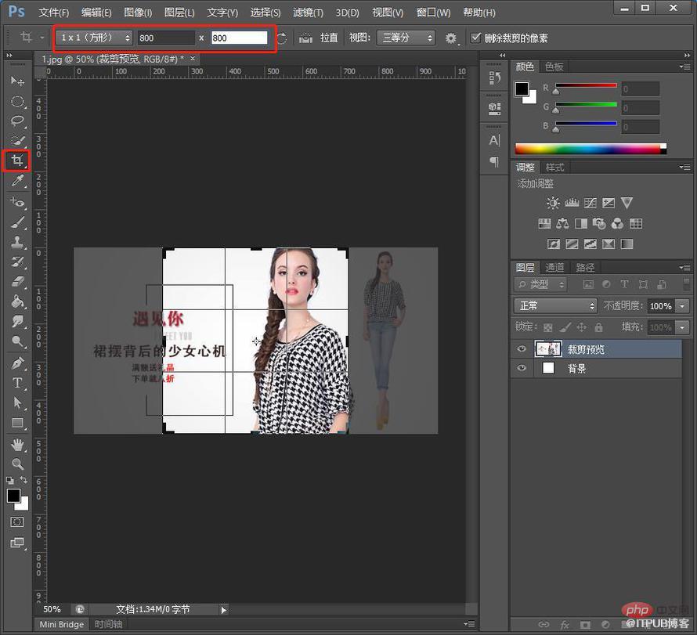
Task: Hide the 裁剪预览 layer
Action: tap(522, 349)
